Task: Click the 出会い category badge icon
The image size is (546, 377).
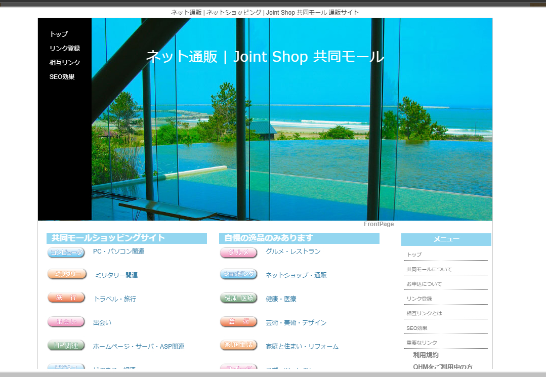Action: click(66, 322)
